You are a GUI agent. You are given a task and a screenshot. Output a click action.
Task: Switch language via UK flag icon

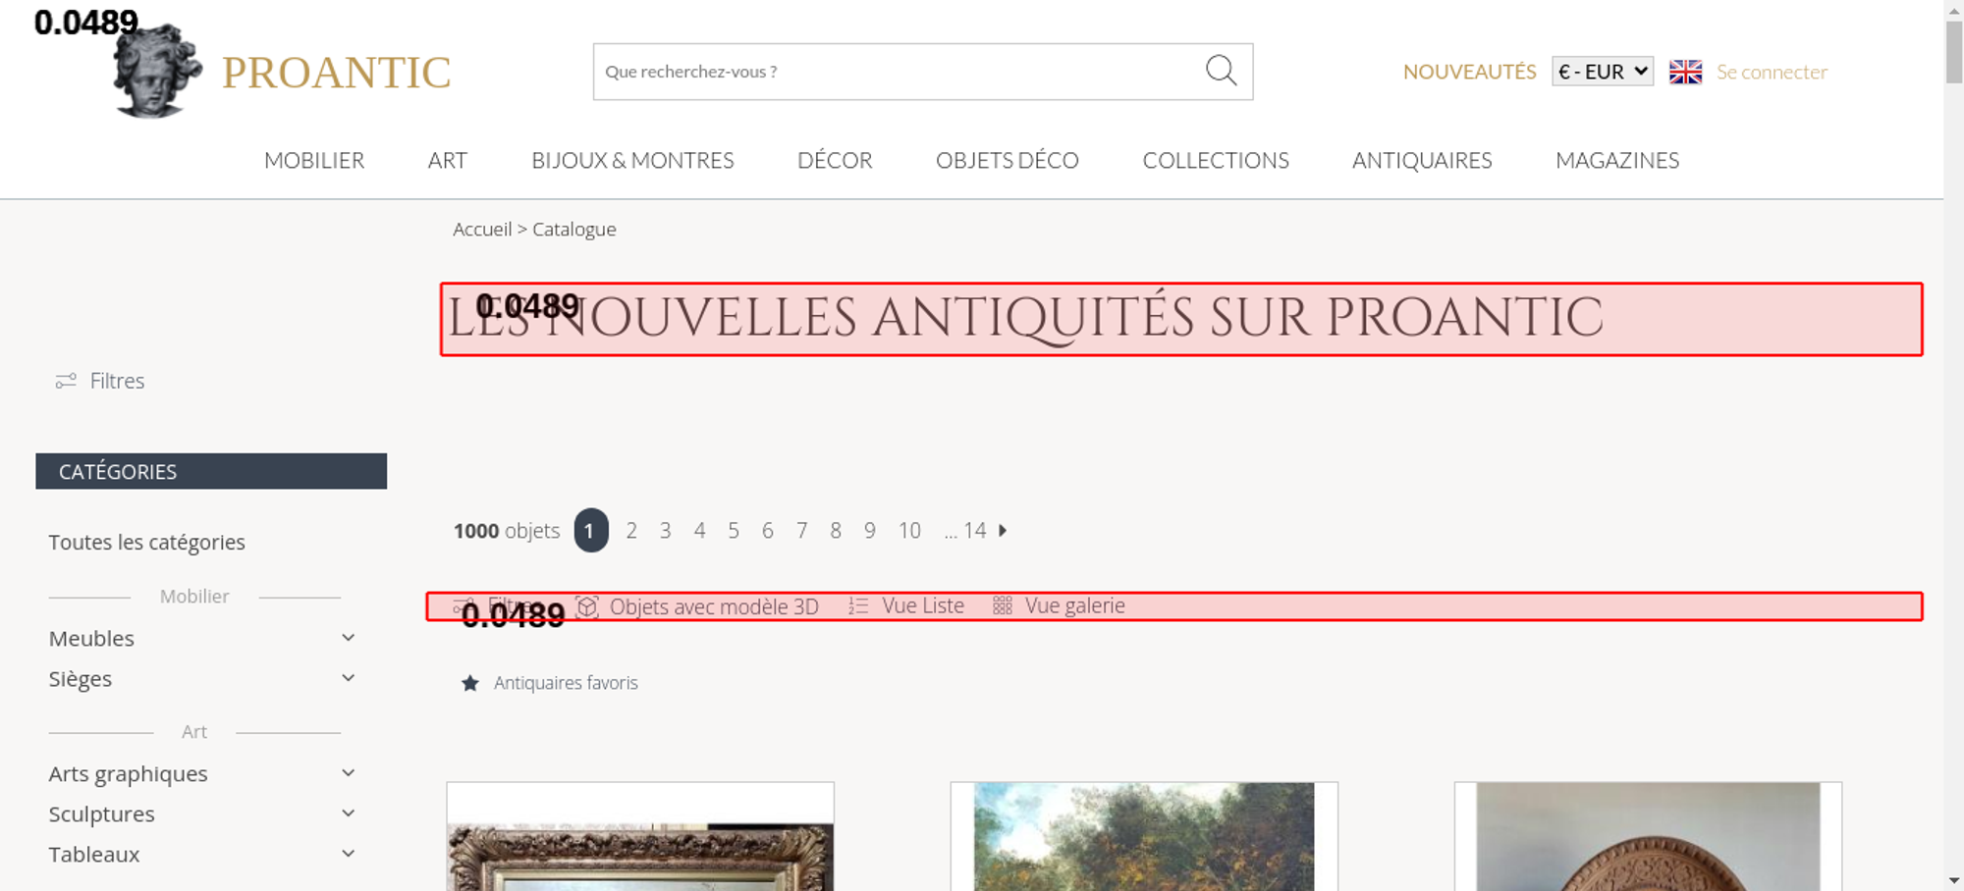[x=1685, y=72]
